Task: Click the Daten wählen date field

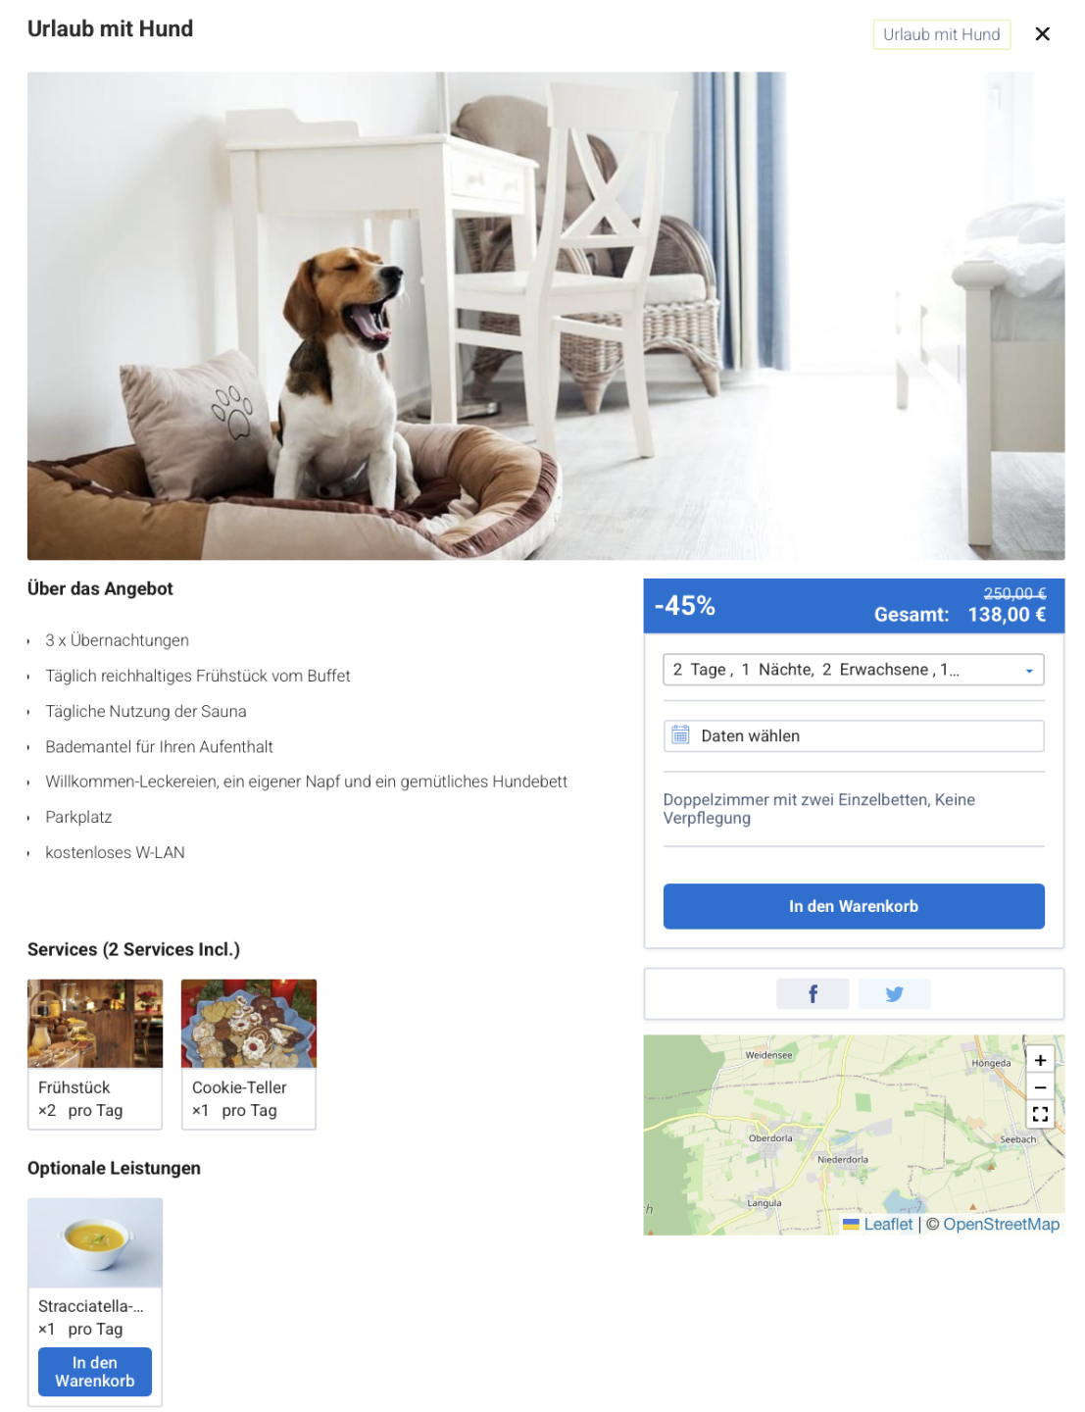Action: pyautogui.click(x=854, y=736)
